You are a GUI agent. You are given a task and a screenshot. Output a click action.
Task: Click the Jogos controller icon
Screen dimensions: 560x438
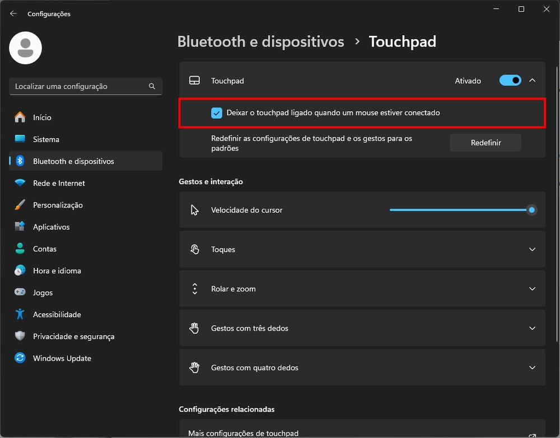[20, 293]
